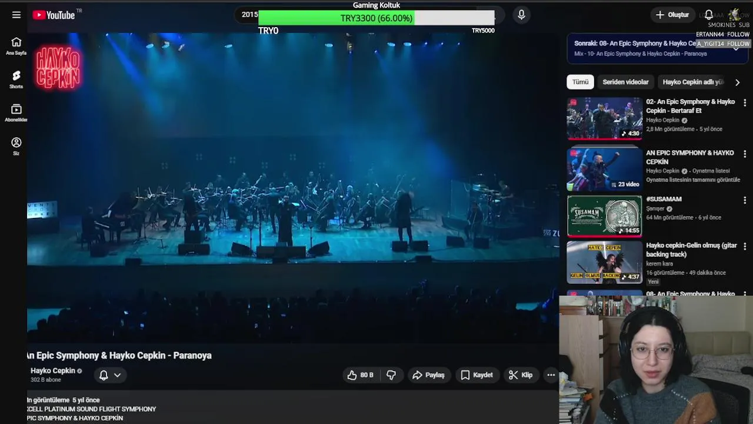The height and width of the screenshot is (424, 753).
Task: Create a clip with Klip button
Action: [x=521, y=375]
